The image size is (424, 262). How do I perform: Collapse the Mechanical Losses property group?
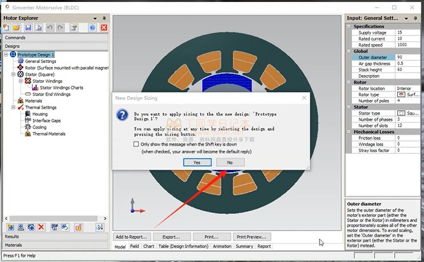(349, 131)
